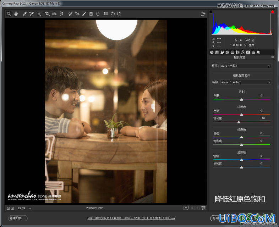This screenshot has width=279, height=227.
Task: Toggle highlight clipping warning on histogram
Action: point(272,12)
